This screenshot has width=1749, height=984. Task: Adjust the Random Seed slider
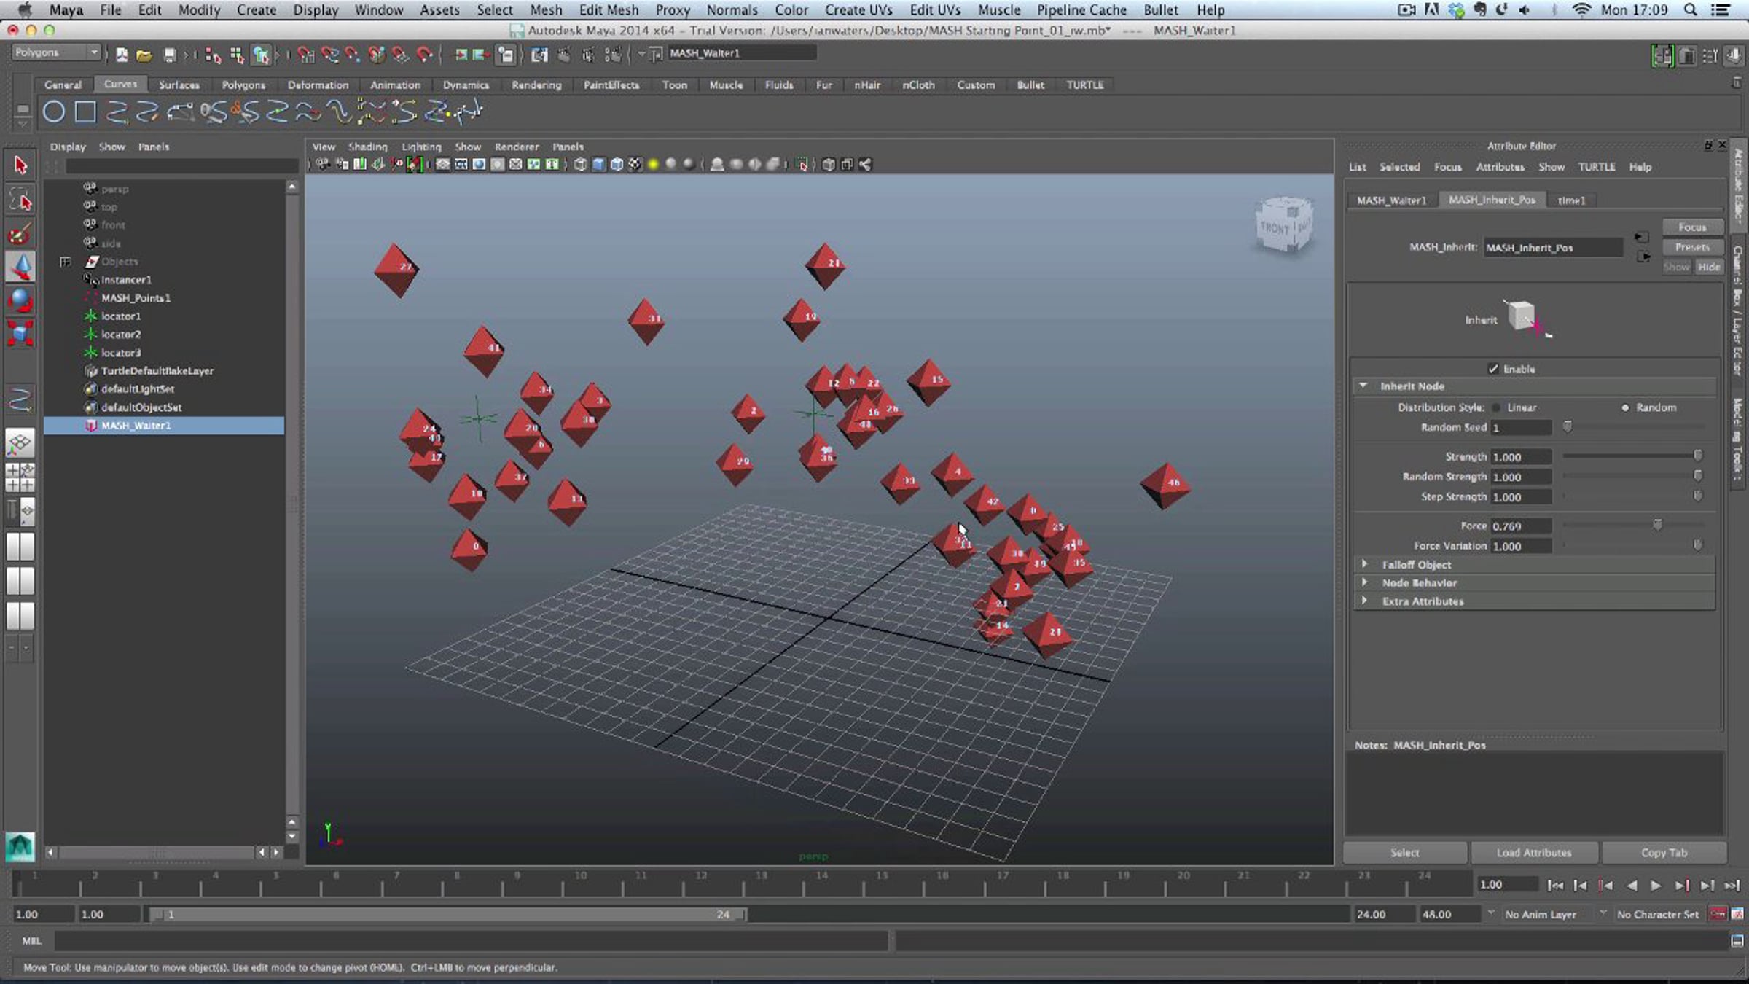1568,426
